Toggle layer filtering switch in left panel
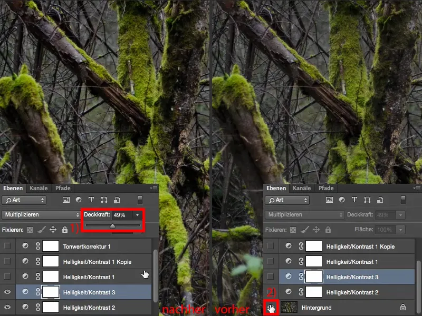 click(x=140, y=200)
